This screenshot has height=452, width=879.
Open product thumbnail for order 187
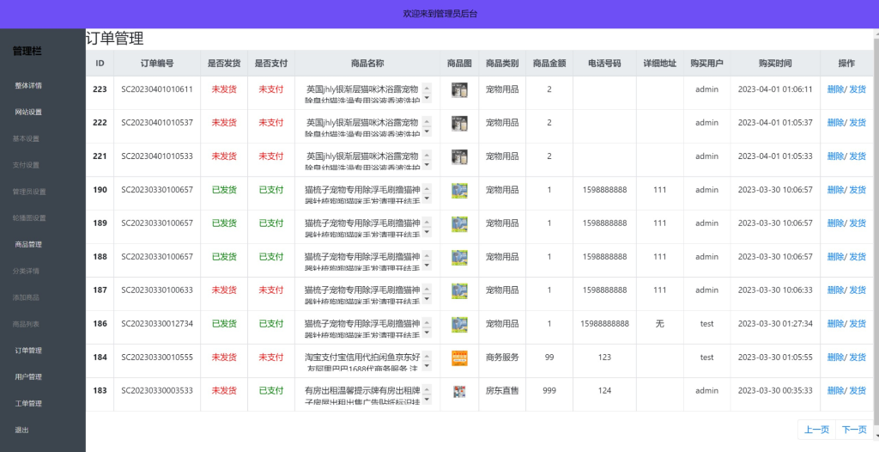point(459,290)
